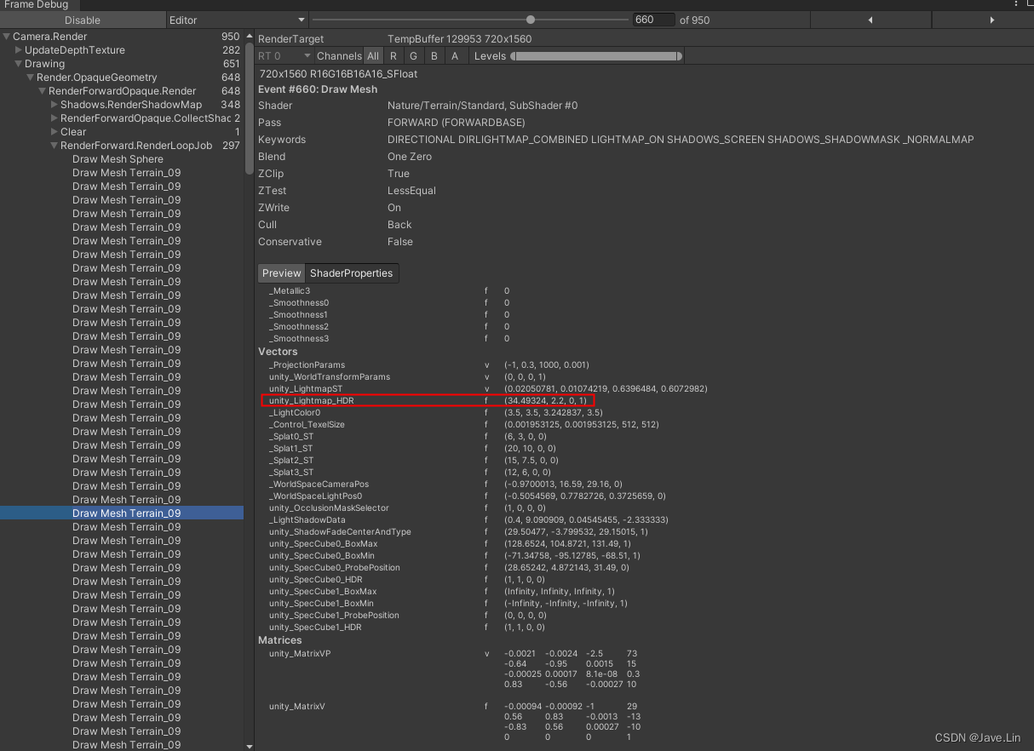Collapse the RenderForwardOpaque.Render node
This screenshot has width=1034, height=751.
tap(43, 91)
